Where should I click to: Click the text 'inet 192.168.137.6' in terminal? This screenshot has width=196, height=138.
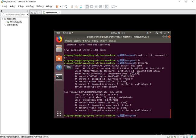pos(87,69)
